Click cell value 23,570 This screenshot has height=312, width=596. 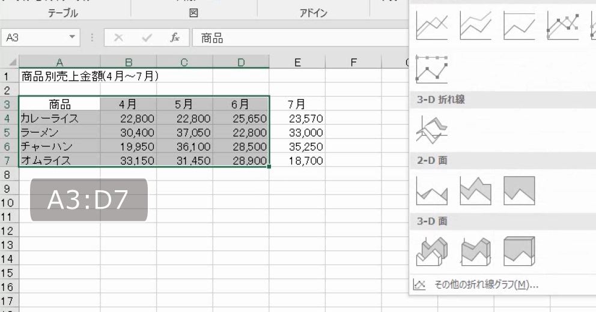pos(297,118)
